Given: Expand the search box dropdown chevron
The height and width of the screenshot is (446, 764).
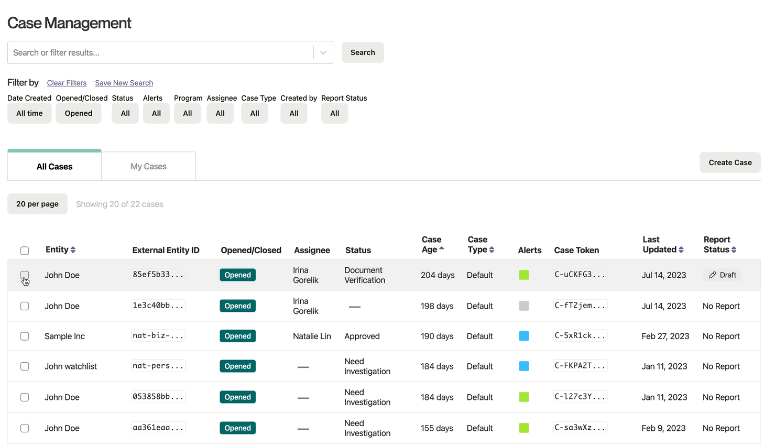Looking at the screenshot, I should [323, 52].
